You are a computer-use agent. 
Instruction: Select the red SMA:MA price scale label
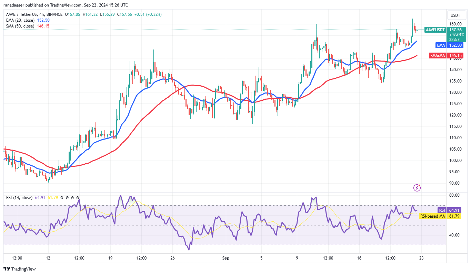(437, 56)
